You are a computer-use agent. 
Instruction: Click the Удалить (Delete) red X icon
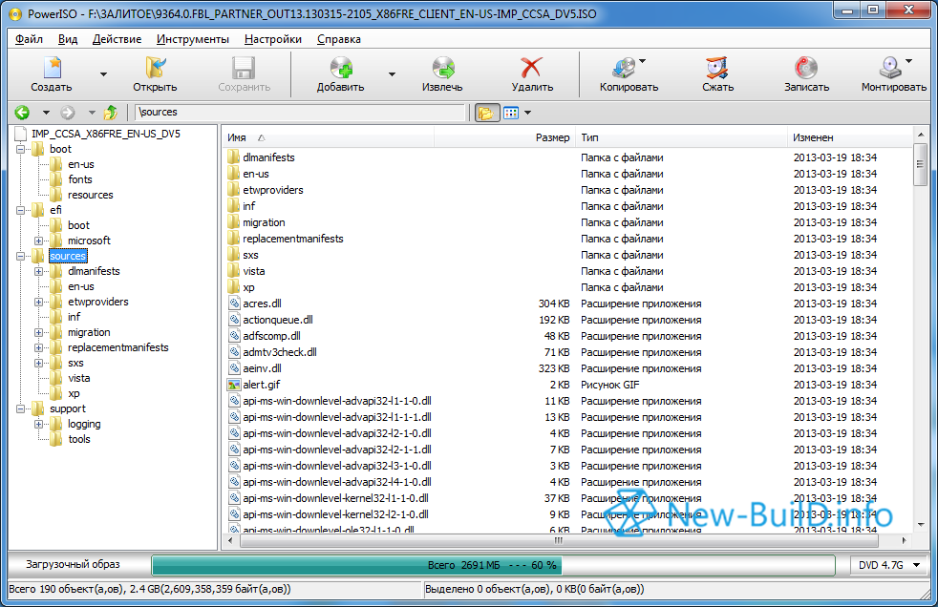click(x=531, y=68)
